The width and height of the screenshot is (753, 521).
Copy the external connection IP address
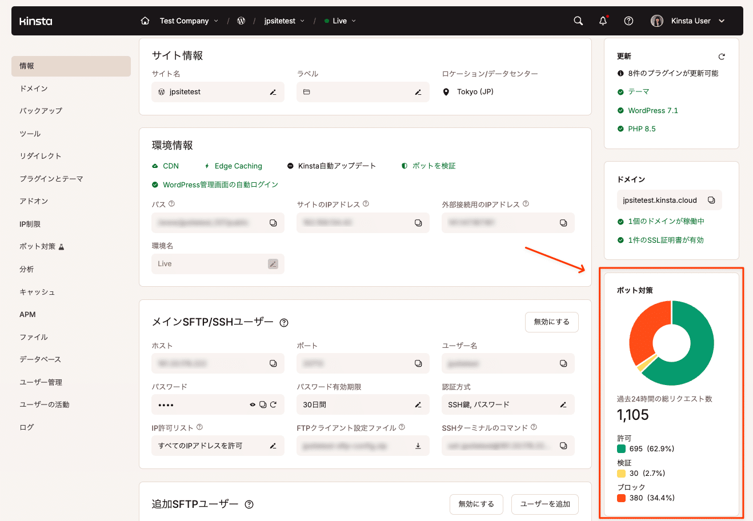(563, 223)
